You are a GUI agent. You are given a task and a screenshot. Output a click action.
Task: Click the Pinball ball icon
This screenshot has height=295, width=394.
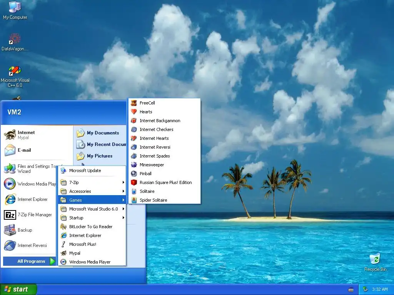point(134,174)
